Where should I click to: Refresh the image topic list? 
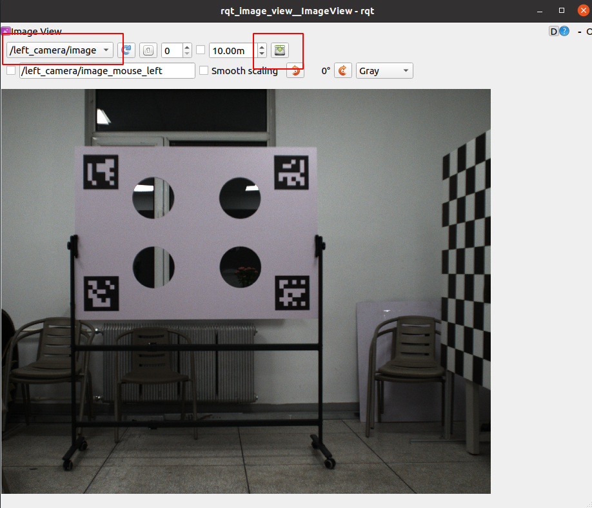[128, 50]
